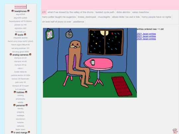Open 'horny people have no rights' tab

[x=156, y=17]
